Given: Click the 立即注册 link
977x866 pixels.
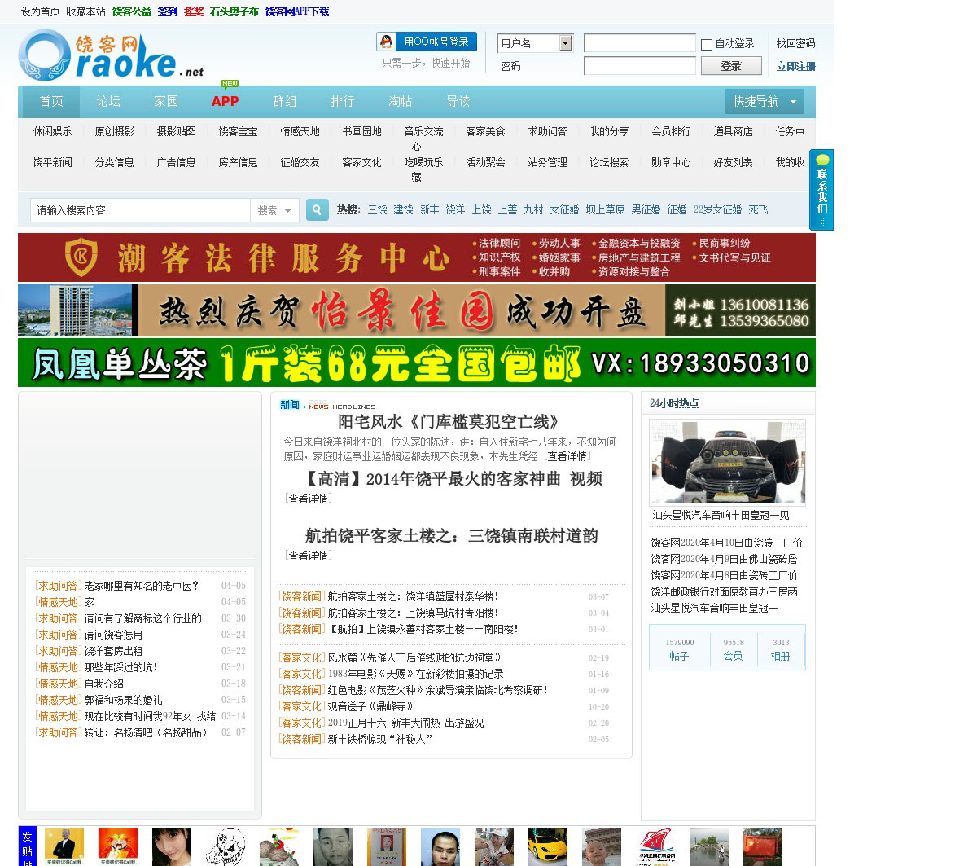Looking at the screenshot, I should click(x=795, y=67).
